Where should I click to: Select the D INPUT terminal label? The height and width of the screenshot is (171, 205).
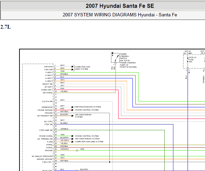tap(49, 81)
